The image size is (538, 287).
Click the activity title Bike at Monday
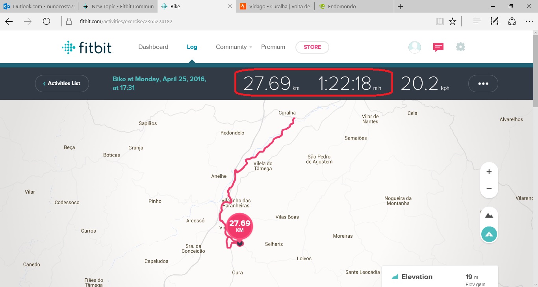[x=160, y=83]
